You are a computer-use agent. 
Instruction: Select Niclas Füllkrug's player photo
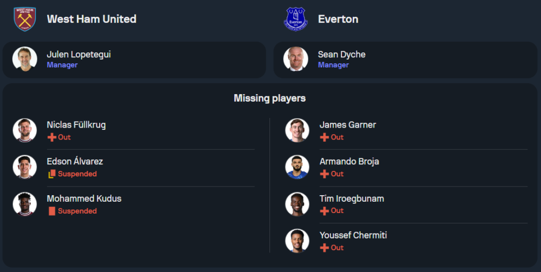pos(25,130)
